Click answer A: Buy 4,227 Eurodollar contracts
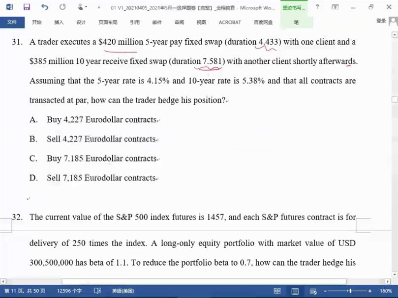The image size is (398, 298). tap(101, 120)
